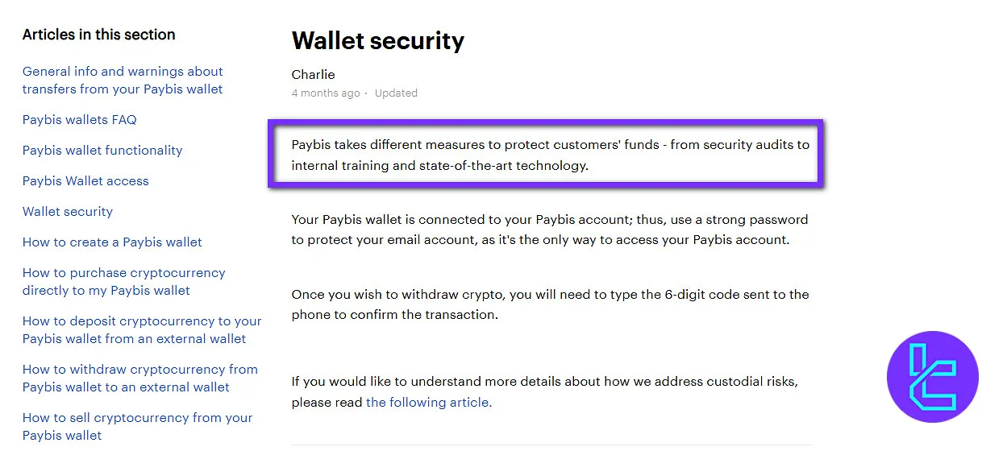Open 'How to withdraw cryptocurrency' article
The width and height of the screenshot is (1007, 451).
point(140,379)
